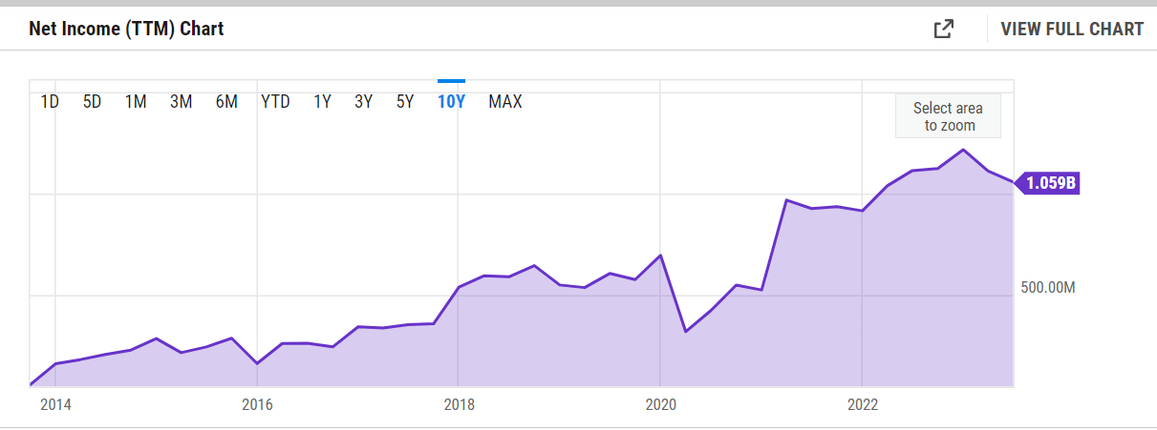This screenshot has width=1157, height=430.
Task: Click the 2020 x-axis year label
Action: tap(660, 404)
